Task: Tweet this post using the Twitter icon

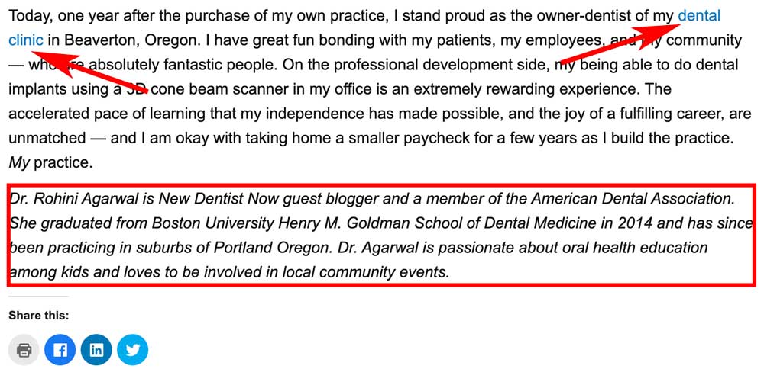Action: (133, 350)
